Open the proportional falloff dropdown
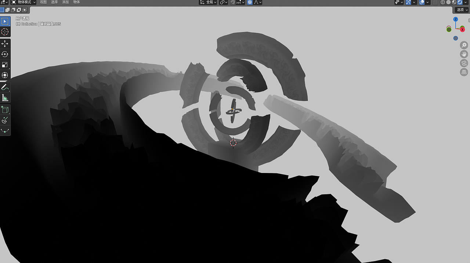The image size is (470, 263). 258,2
